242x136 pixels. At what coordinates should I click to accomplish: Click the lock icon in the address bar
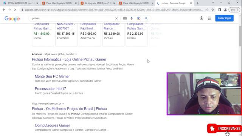coord(22,10)
